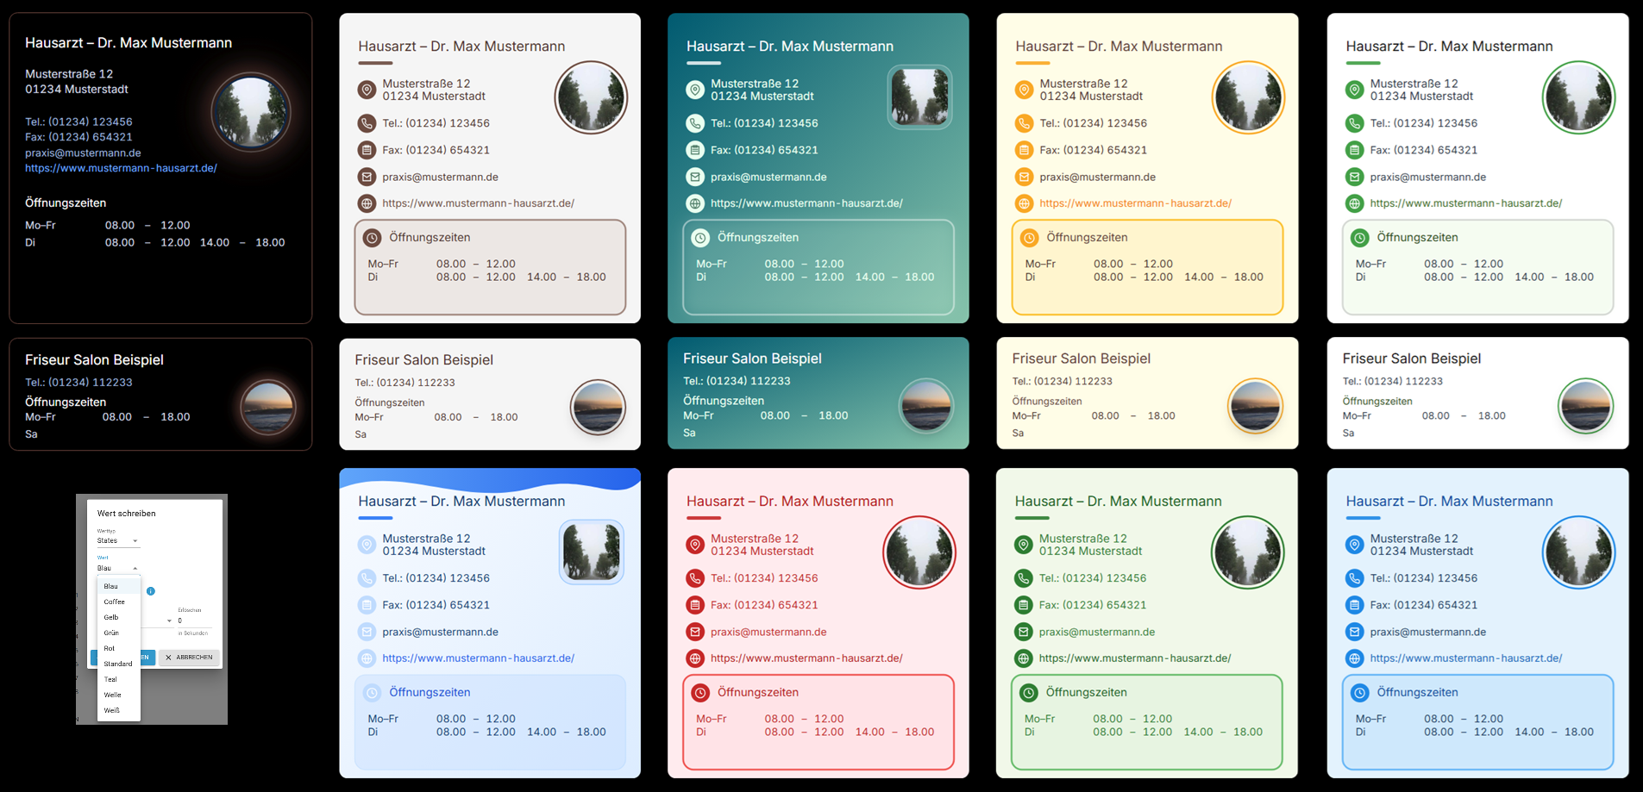This screenshot has width=1643, height=792.
Task: Choose Rot from the Wert list
Action: 119,648
